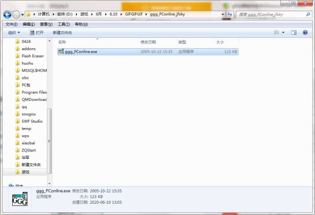Viewport: 315px width, 215px height.
Task: Select Gif·Gif·Gif in the address breadcrumb
Action: pyautogui.click(x=134, y=14)
